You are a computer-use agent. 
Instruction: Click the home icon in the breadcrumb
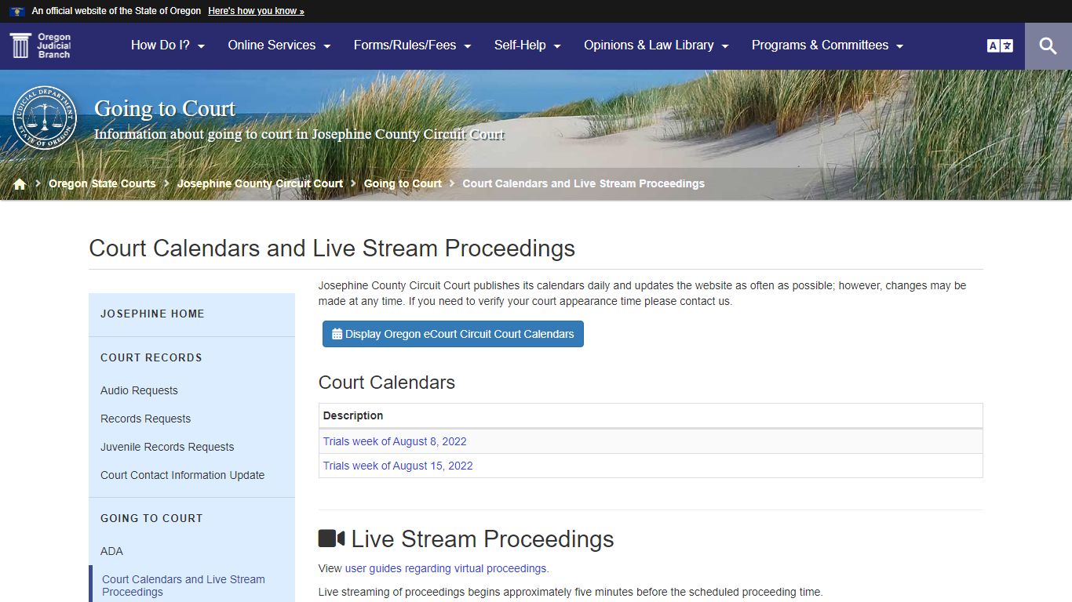[x=20, y=183]
